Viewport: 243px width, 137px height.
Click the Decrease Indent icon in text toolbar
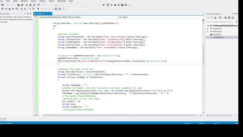(22, 9)
